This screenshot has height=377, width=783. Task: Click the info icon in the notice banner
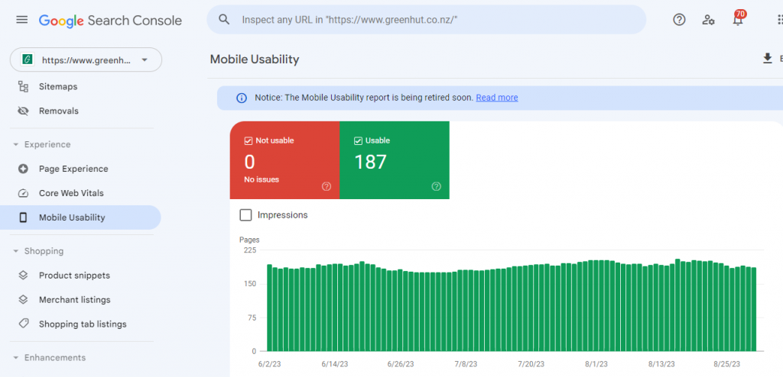[x=241, y=98]
